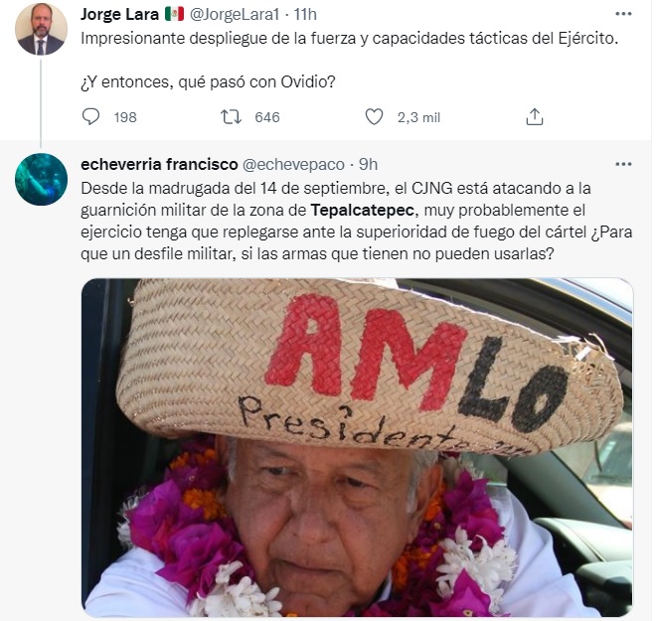
Task: Open the more options menu on Jorge Lara's tweet
Action: [623, 14]
